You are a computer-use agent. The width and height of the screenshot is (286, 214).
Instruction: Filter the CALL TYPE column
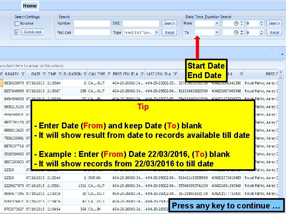pyautogui.click(x=109, y=74)
